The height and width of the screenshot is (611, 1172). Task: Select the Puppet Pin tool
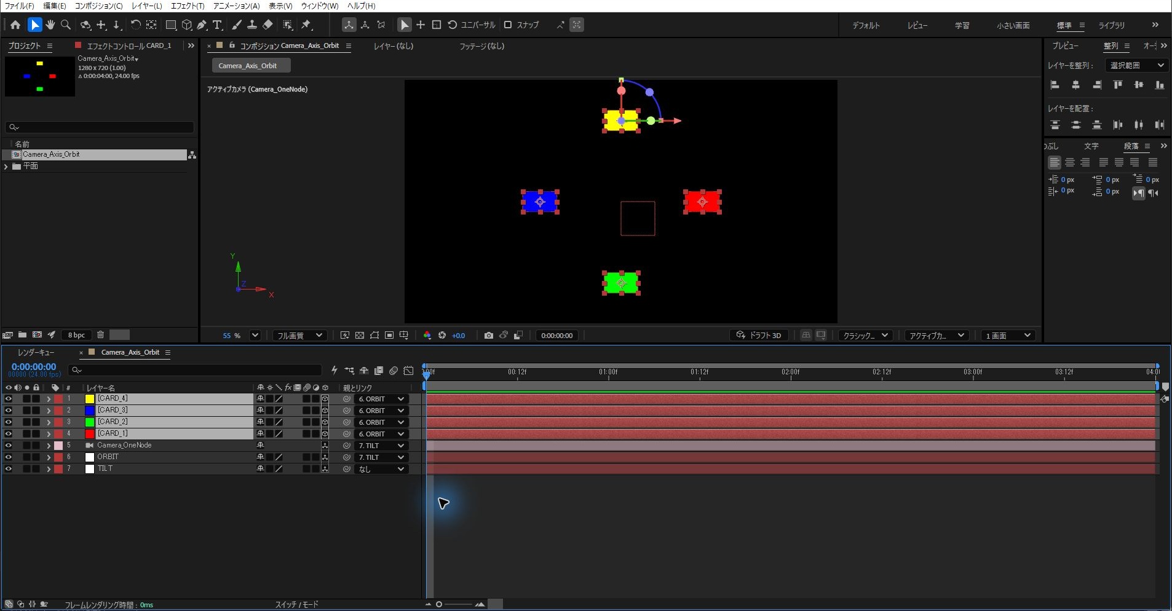tap(306, 25)
